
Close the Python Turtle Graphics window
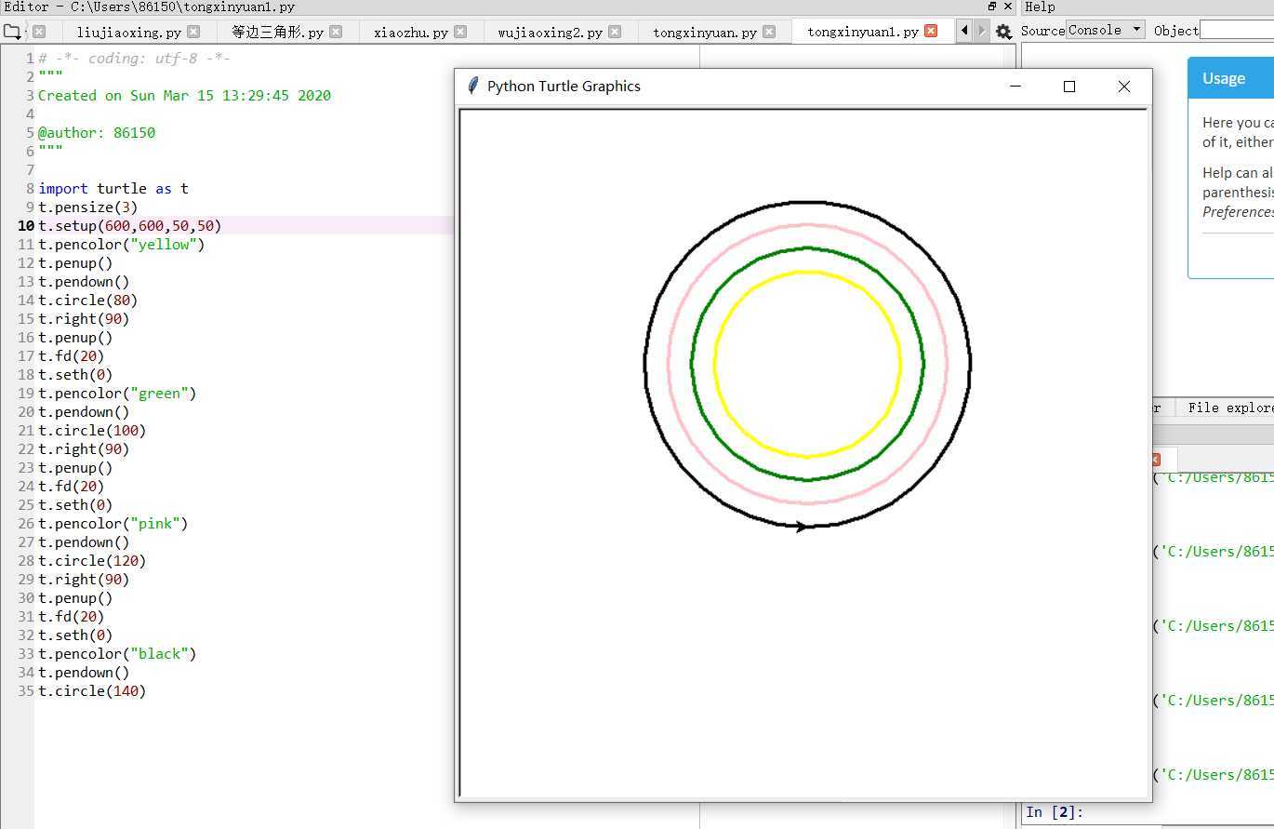click(x=1123, y=87)
